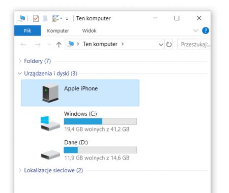229x193 pixels.
Task: Click Urządzenia i dyski (3) header text
Action: tap(50, 74)
